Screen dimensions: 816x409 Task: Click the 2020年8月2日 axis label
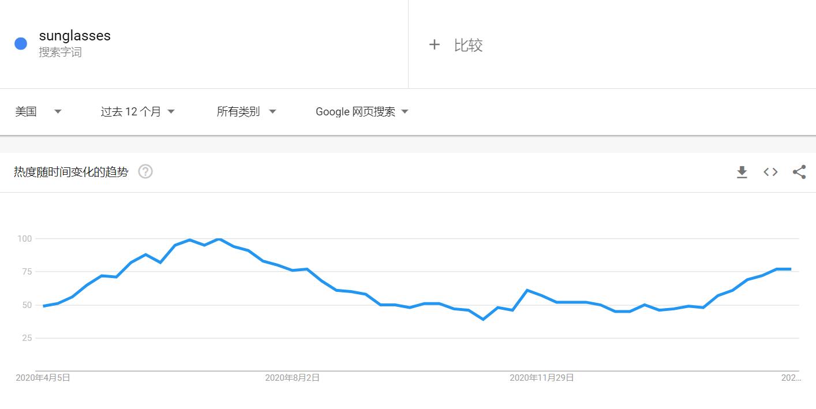pyautogui.click(x=291, y=378)
